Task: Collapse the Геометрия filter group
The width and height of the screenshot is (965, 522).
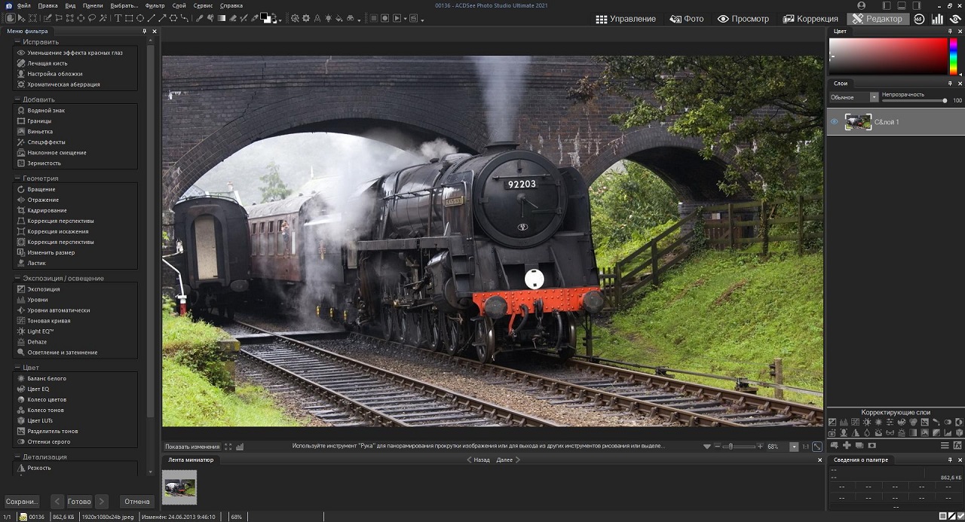Action: tap(17, 179)
